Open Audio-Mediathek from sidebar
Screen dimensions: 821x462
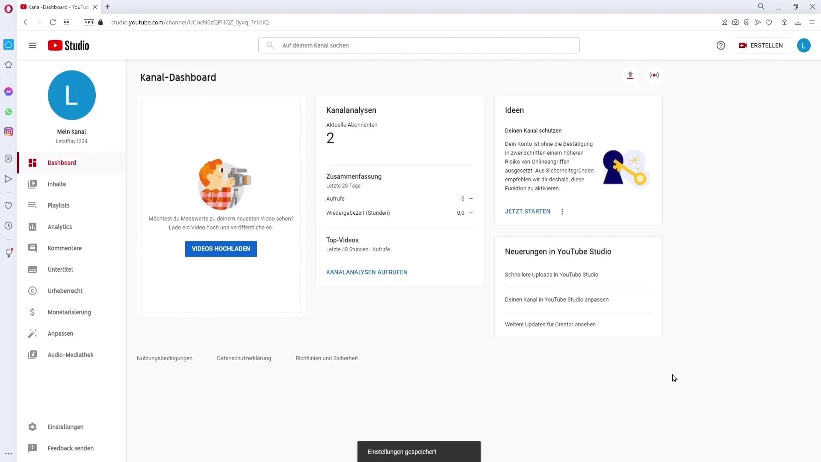tap(71, 354)
